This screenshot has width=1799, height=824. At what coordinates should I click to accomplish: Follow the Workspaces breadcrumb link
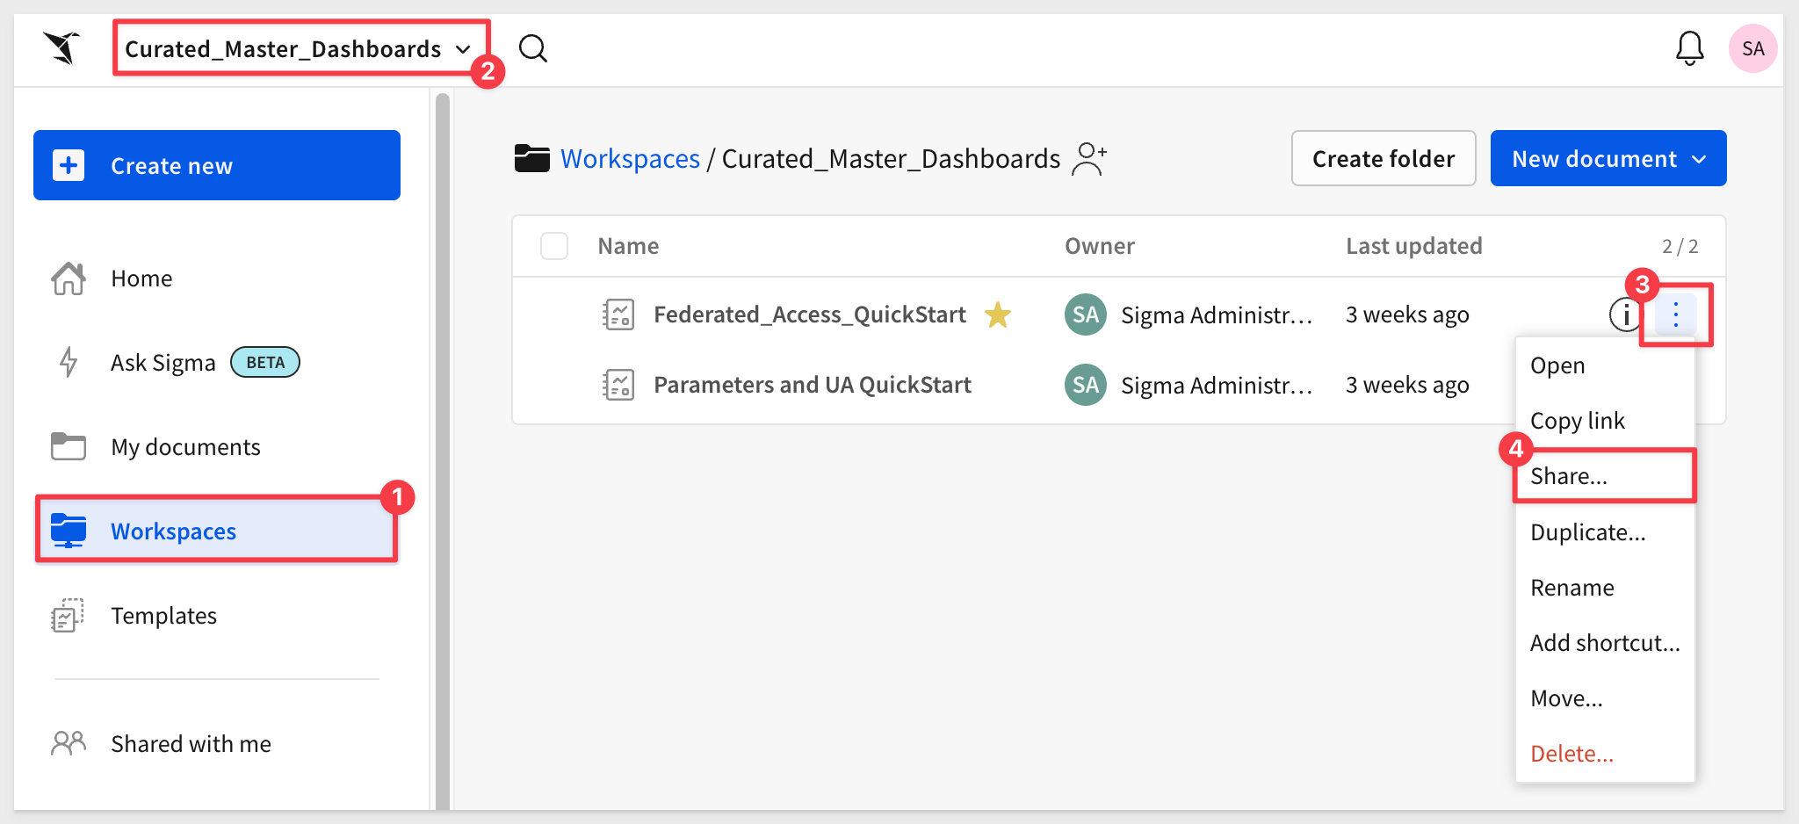click(630, 159)
